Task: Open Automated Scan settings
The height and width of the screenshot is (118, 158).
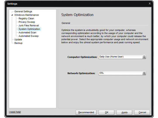Action: pos(28,33)
